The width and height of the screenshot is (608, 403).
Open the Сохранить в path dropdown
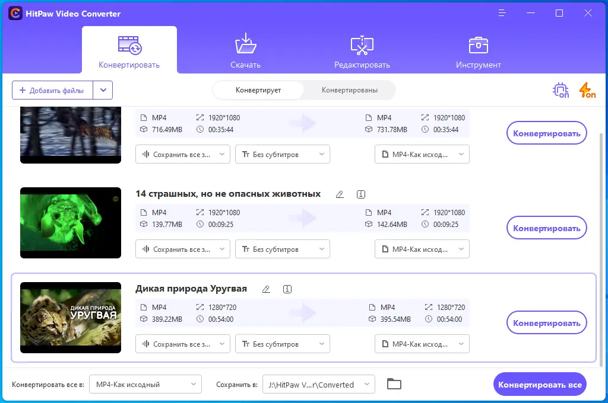pos(319,384)
